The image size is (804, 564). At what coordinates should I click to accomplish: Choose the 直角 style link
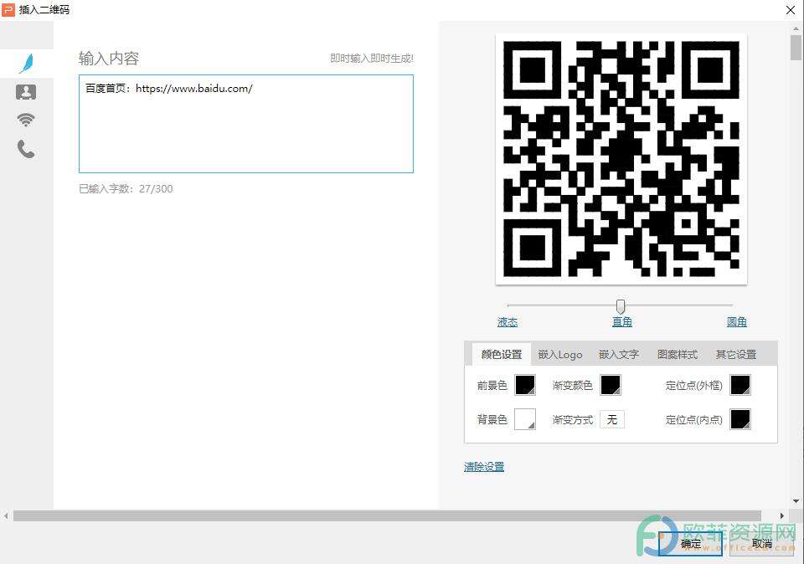(622, 321)
